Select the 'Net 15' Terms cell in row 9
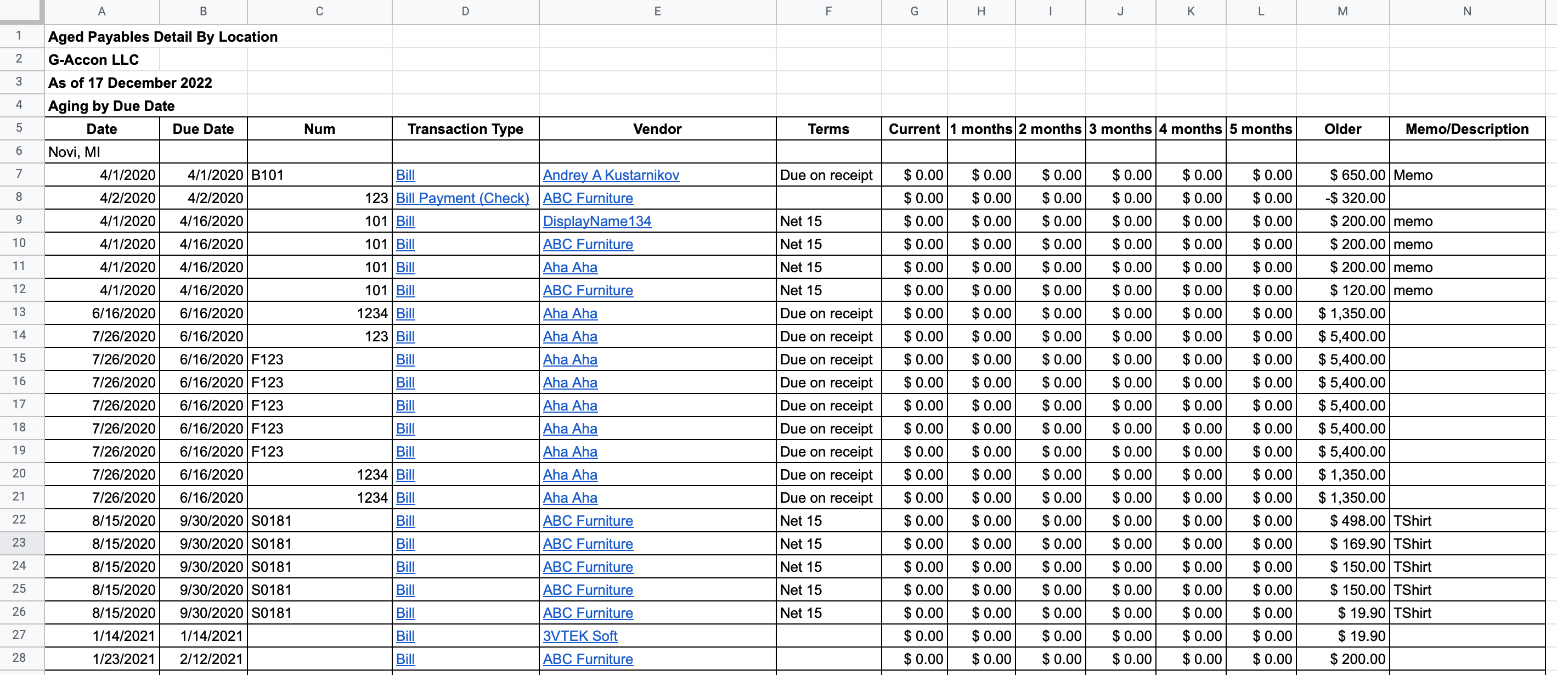The height and width of the screenshot is (675, 1557). [x=828, y=221]
